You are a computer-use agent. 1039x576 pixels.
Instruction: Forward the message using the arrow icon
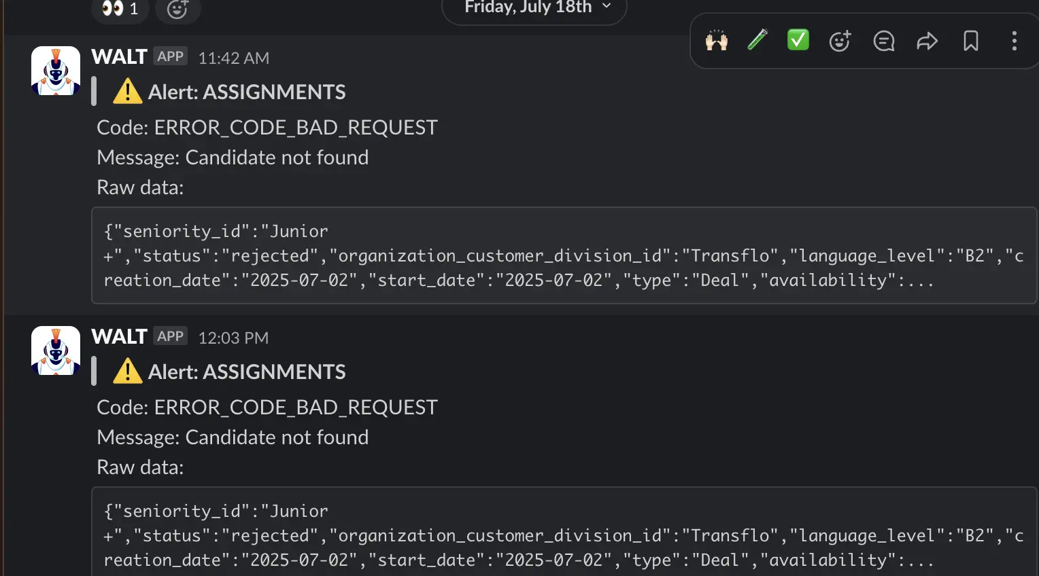927,41
